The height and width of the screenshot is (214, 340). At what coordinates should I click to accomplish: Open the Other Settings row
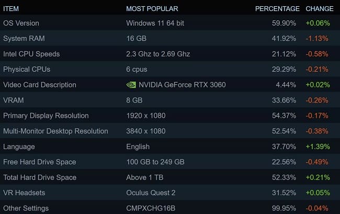click(170, 208)
